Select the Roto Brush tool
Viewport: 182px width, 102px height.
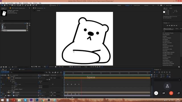pos(34,5)
